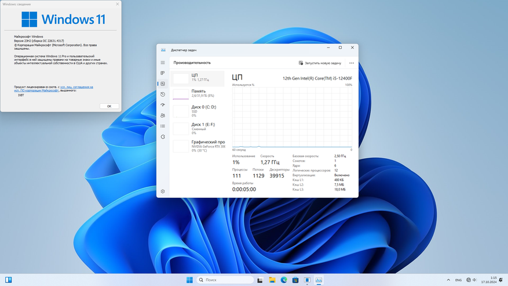Launch Microsoft Edge from taskbar

284,280
